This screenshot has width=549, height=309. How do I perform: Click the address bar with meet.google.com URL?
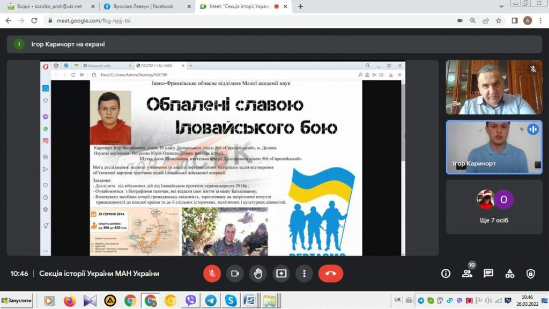241,20
